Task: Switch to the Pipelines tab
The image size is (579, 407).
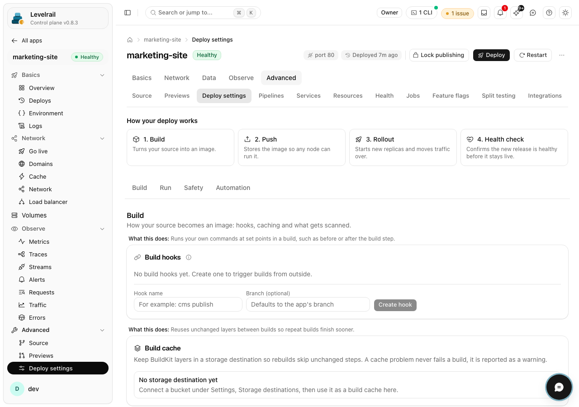Action: click(271, 96)
